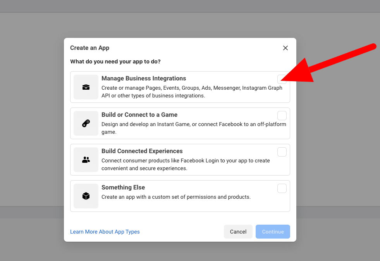Click the game controller icon
Image resolution: width=380 pixels, height=261 pixels.
tap(86, 123)
